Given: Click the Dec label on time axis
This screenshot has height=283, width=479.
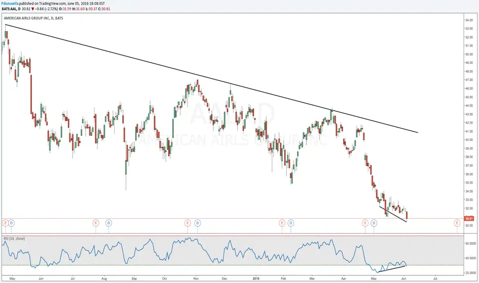Looking at the screenshot, I should (225, 279).
